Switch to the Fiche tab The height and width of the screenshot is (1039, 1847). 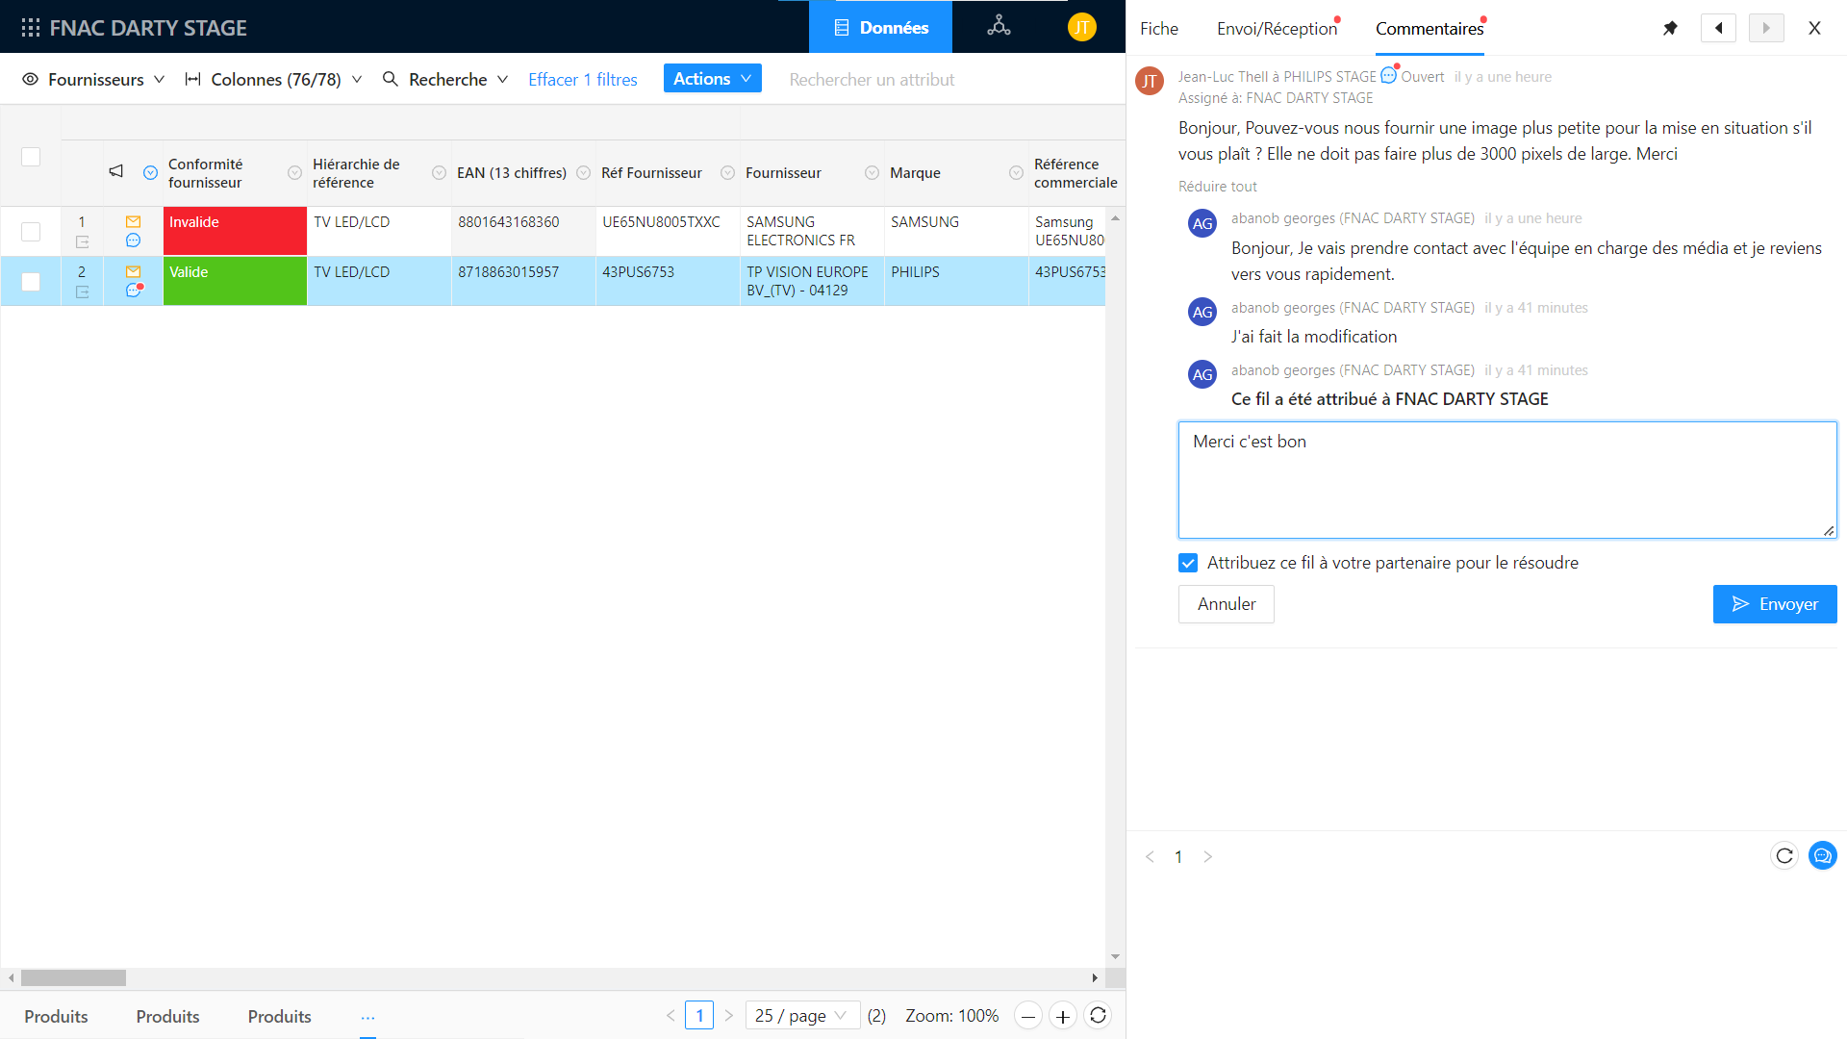[1158, 29]
